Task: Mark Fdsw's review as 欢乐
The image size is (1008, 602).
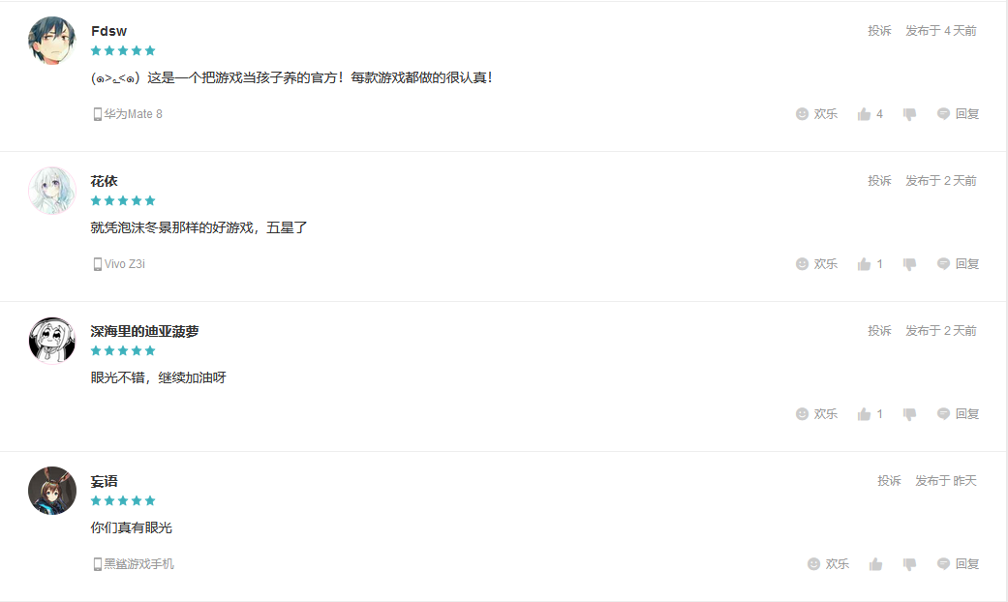Action: pyautogui.click(x=816, y=113)
